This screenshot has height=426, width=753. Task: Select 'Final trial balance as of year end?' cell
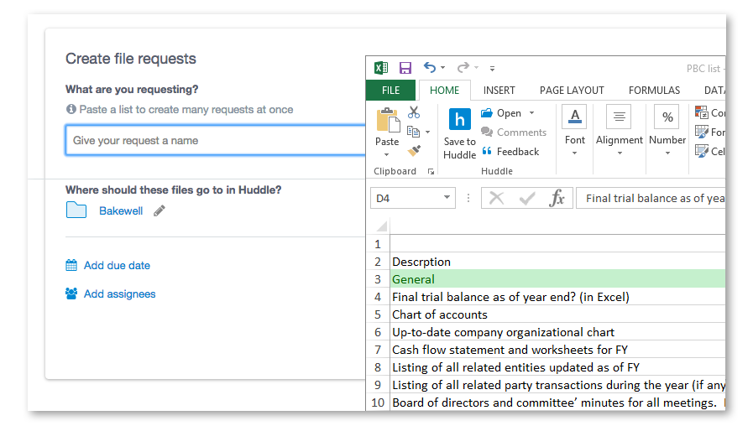pyautogui.click(x=557, y=297)
